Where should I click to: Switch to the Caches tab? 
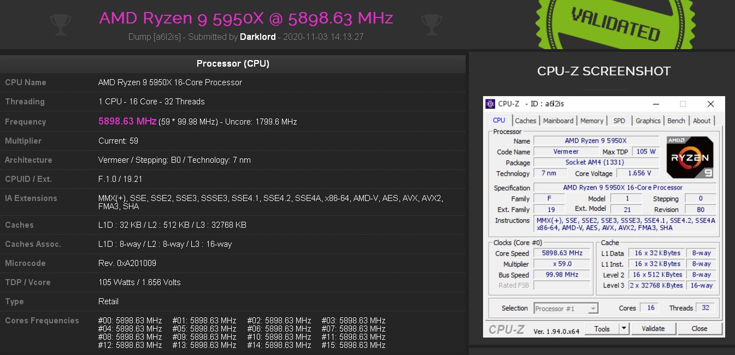coord(526,121)
